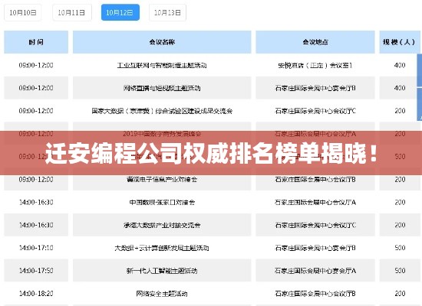Click the 宴会厅B location in 云计算 row

pos(315,248)
